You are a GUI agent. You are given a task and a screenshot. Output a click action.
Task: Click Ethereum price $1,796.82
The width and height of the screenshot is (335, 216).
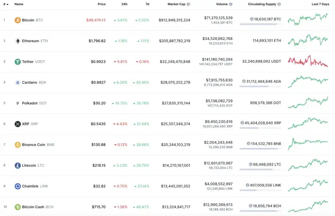[97, 41]
